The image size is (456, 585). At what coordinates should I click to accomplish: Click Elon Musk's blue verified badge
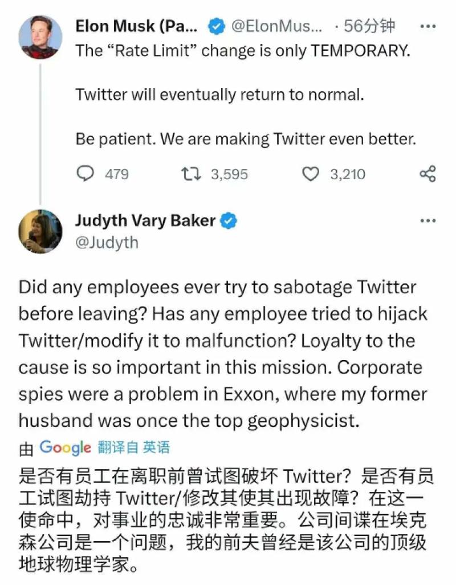click(217, 26)
